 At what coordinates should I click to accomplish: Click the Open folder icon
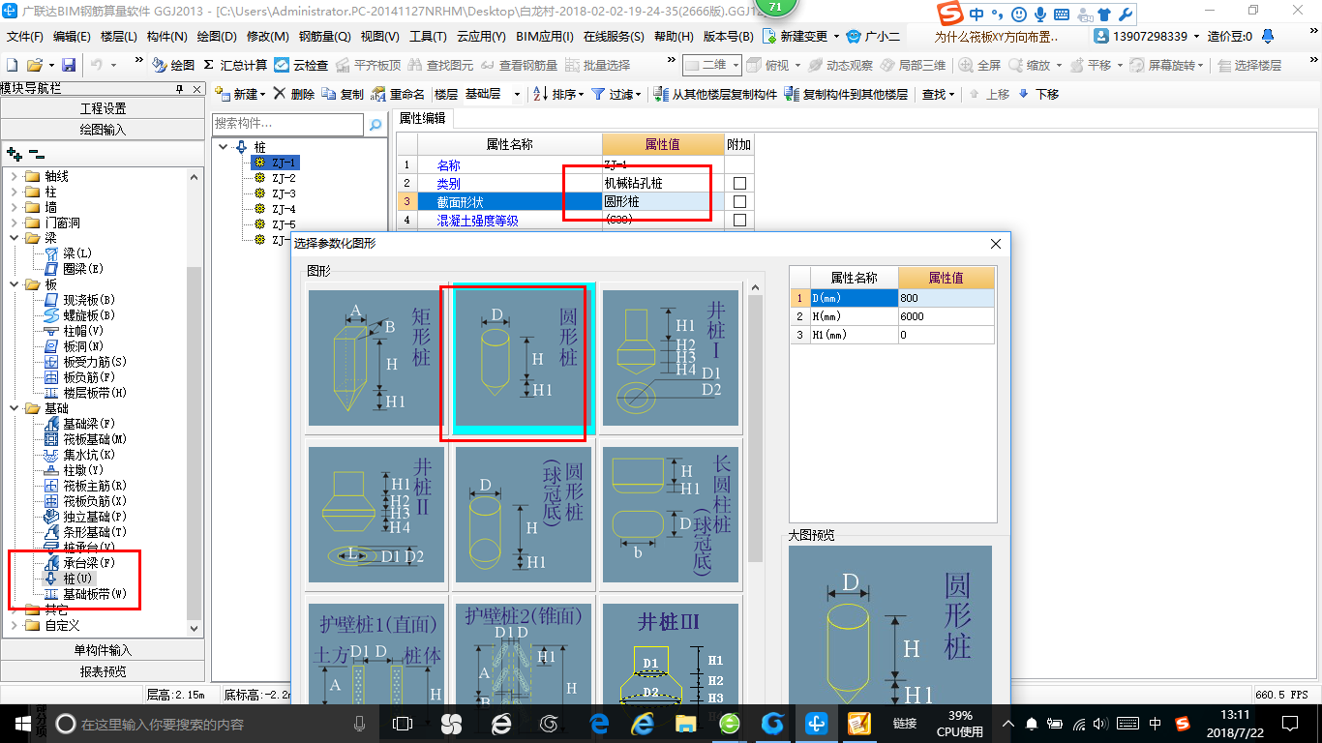coord(35,65)
